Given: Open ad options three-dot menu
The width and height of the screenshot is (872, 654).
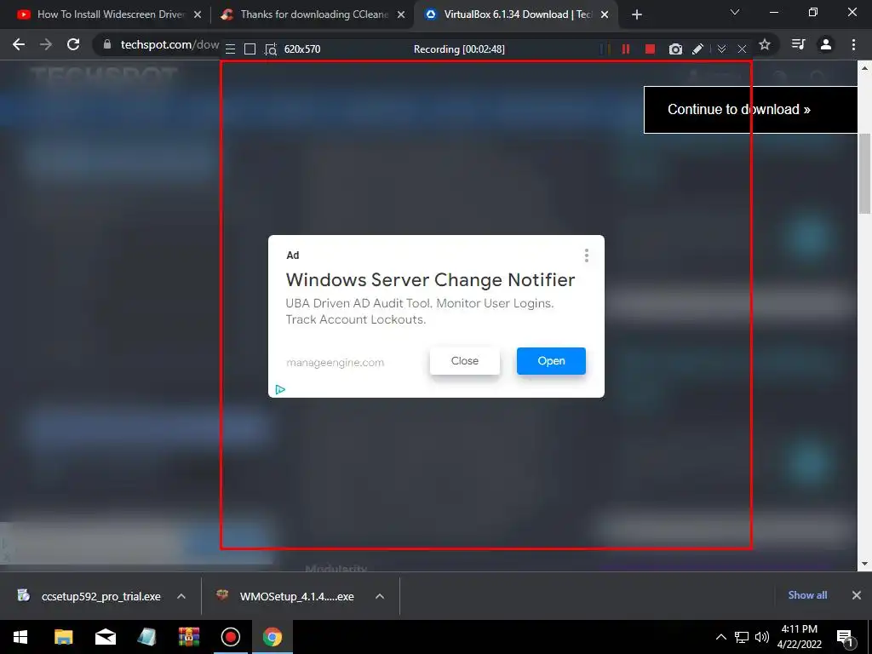Looking at the screenshot, I should tap(586, 255).
